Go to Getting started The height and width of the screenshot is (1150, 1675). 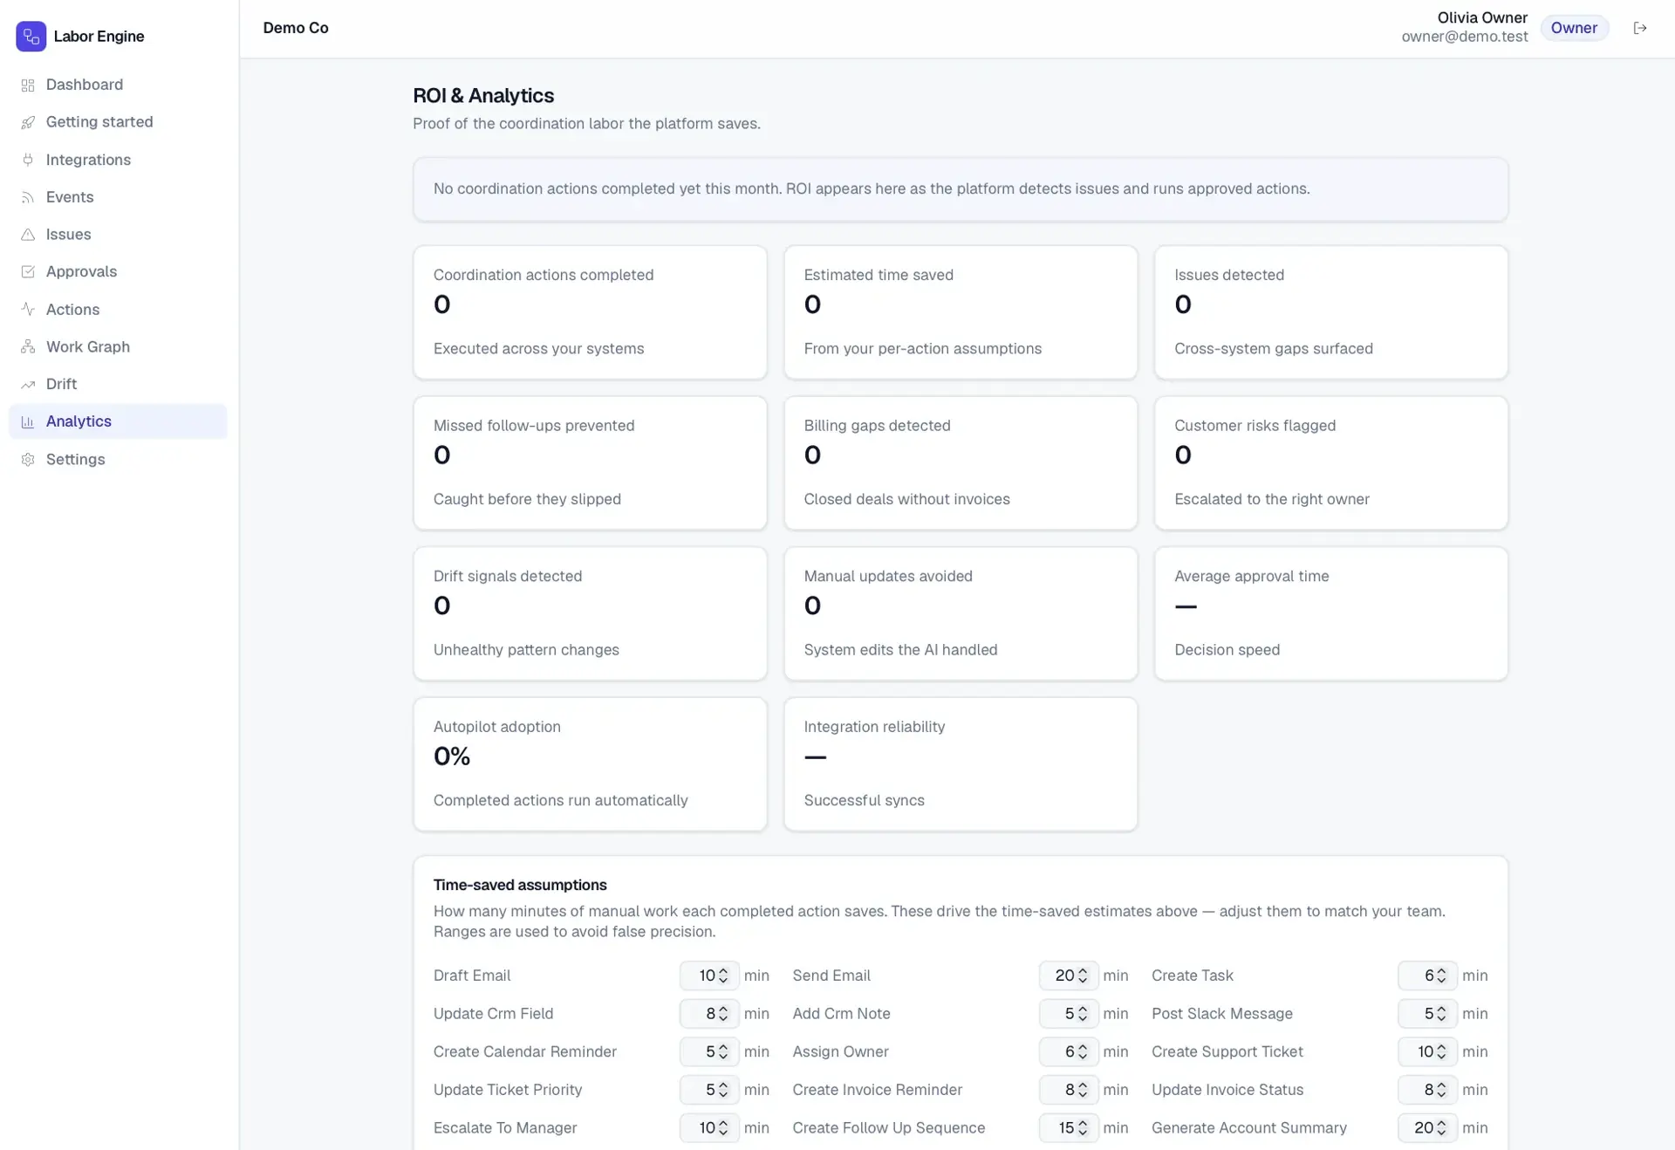point(118,122)
